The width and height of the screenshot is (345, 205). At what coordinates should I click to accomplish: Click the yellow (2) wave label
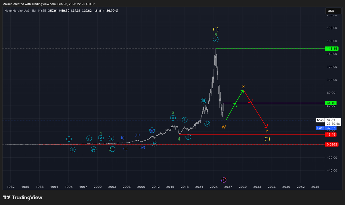click(x=267, y=139)
